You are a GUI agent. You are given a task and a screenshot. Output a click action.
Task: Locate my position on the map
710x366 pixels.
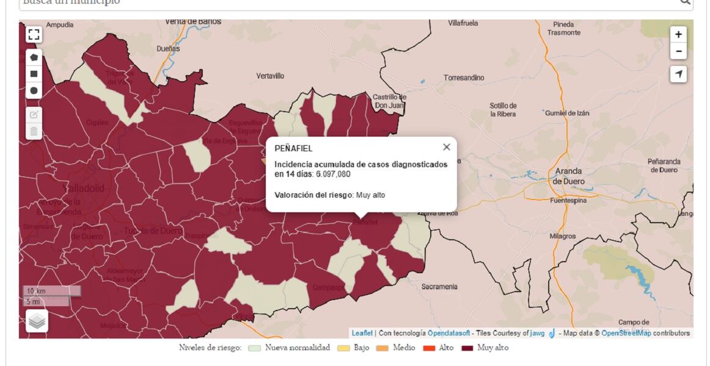click(x=678, y=74)
